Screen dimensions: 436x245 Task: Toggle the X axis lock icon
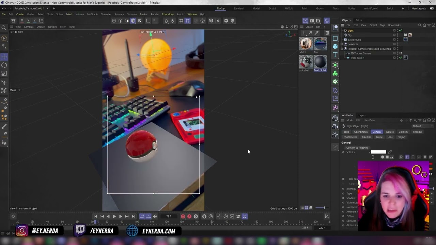tap(22, 21)
